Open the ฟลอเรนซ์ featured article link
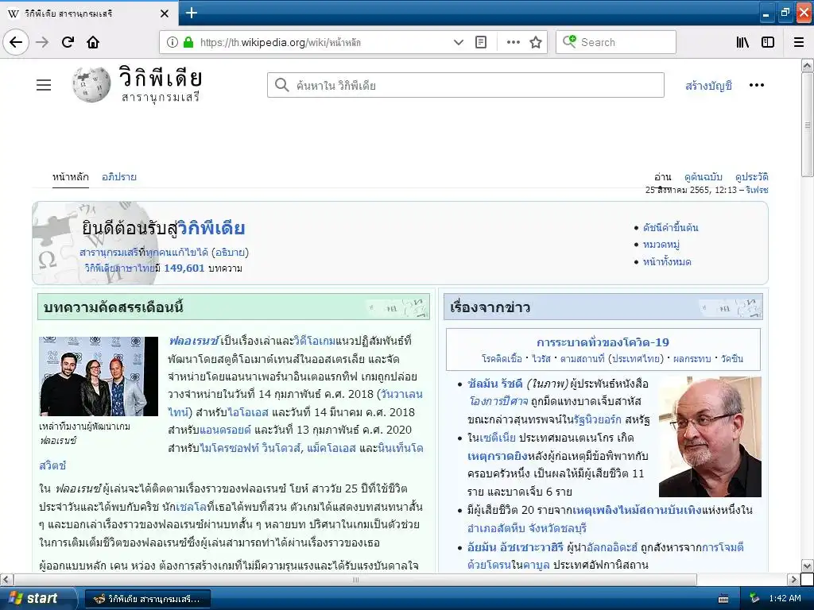 [194, 342]
